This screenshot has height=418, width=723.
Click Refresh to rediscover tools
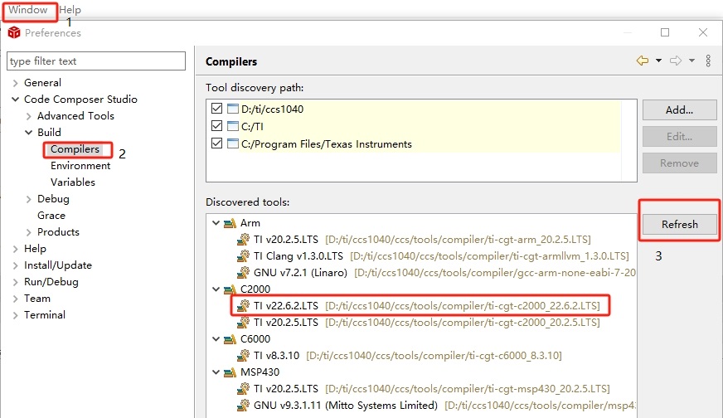pos(679,224)
